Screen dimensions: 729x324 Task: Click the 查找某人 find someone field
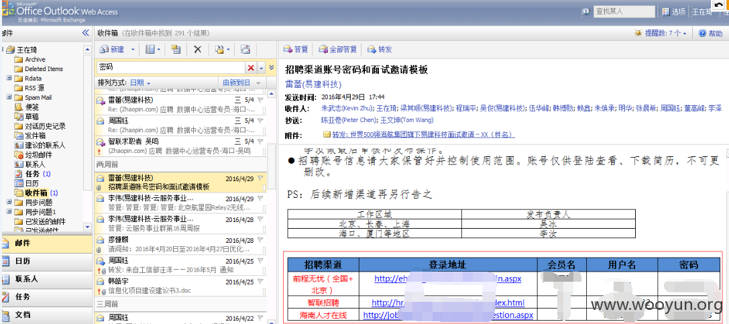point(624,11)
